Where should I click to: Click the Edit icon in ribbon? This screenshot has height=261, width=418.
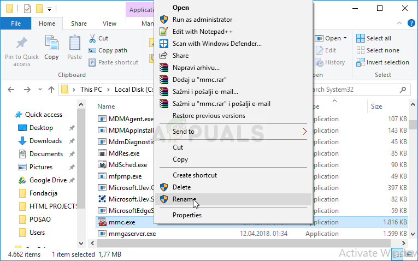coord(319,50)
